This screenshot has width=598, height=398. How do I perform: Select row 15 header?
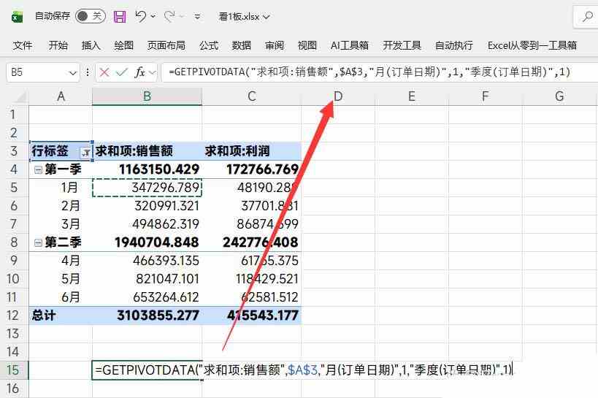[14, 370]
